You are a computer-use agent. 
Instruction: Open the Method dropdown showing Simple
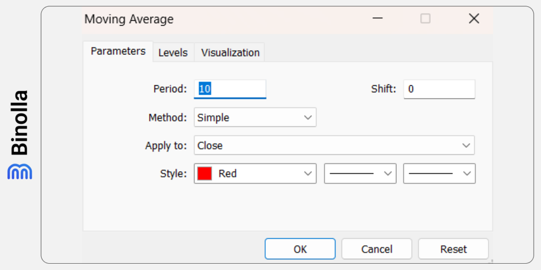(x=255, y=118)
